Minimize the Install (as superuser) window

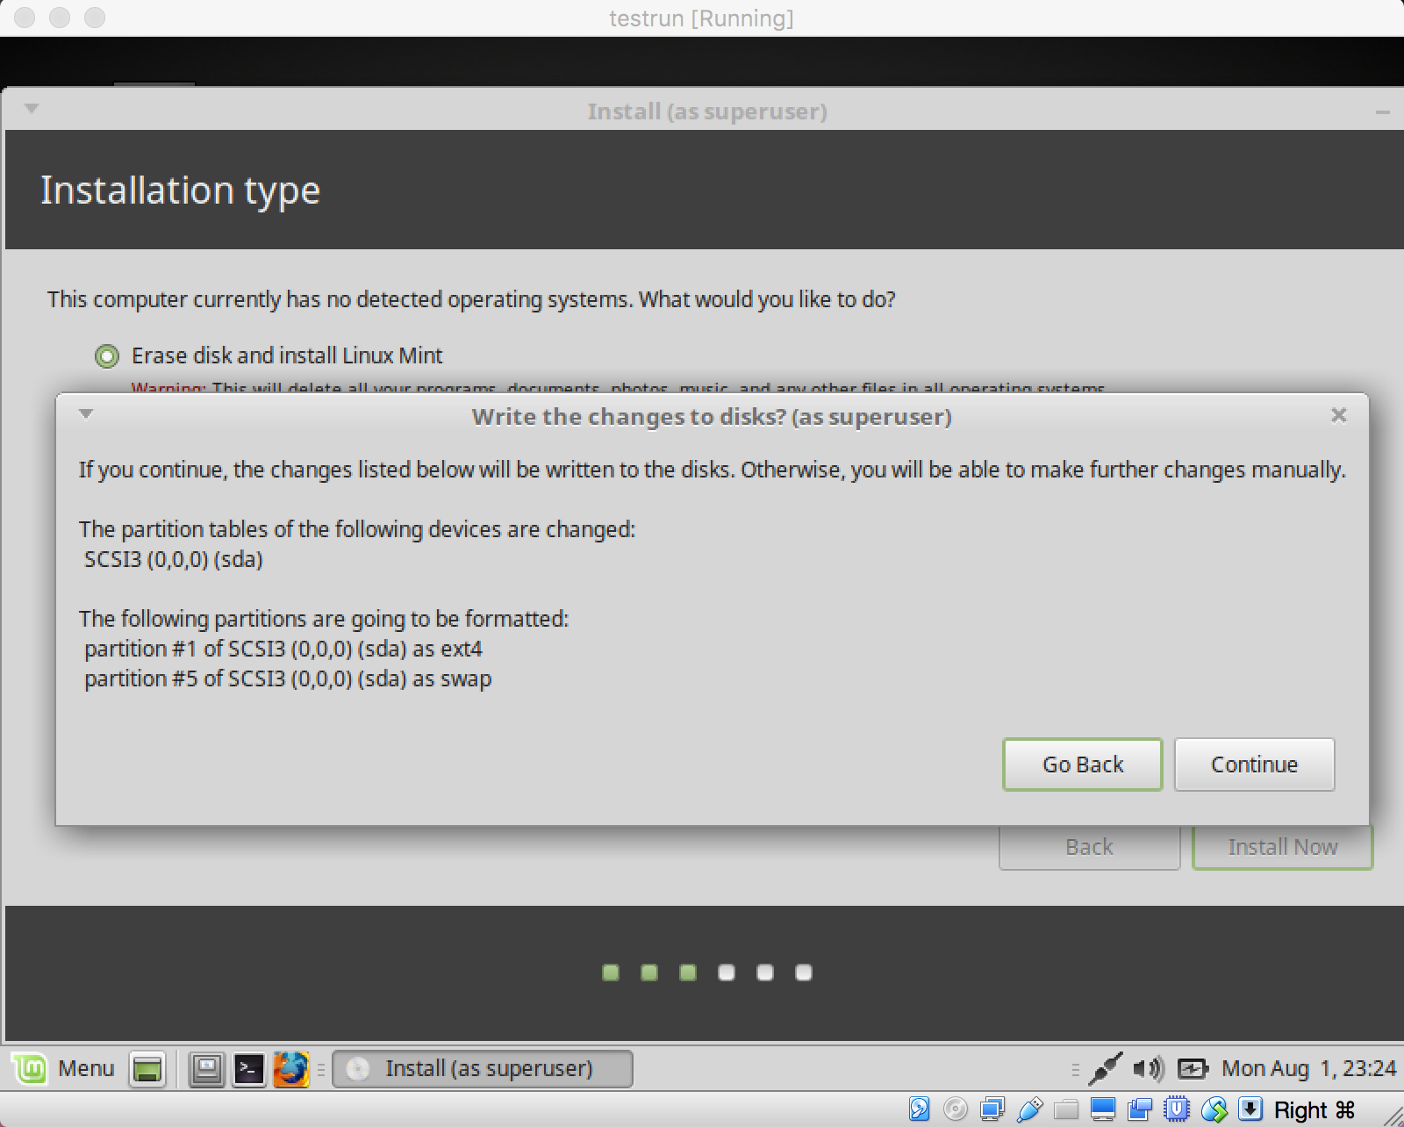pyautogui.click(x=1383, y=112)
